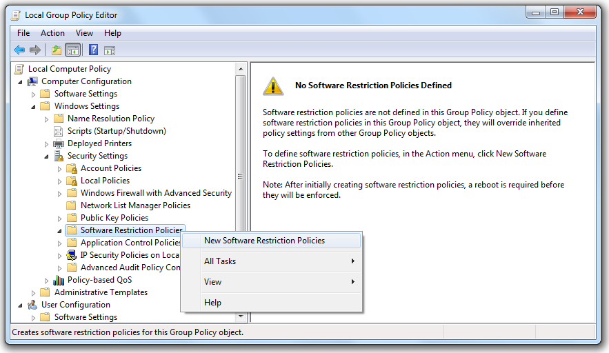Click the Computer Configuration computer icon
Viewport: 609px width, 353px height.
(32, 81)
